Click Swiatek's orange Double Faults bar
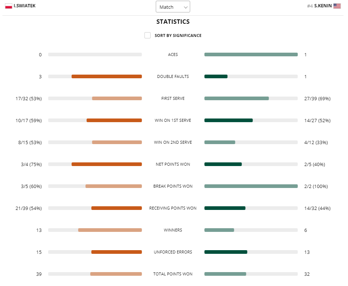This screenshot has height=286, width=348. [106, 76]
